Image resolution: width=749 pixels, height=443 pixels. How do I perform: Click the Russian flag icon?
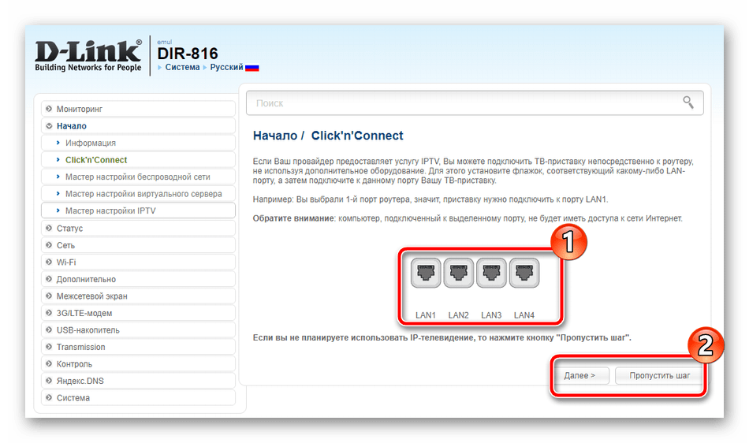(252, 68)
